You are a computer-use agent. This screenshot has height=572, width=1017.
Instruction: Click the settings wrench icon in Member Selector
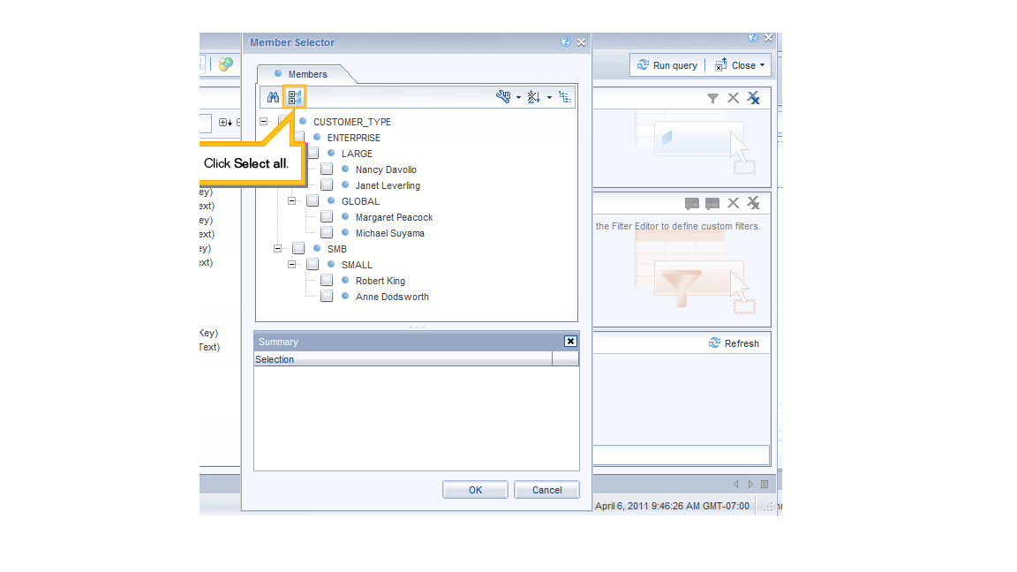[x=502, y=97]
